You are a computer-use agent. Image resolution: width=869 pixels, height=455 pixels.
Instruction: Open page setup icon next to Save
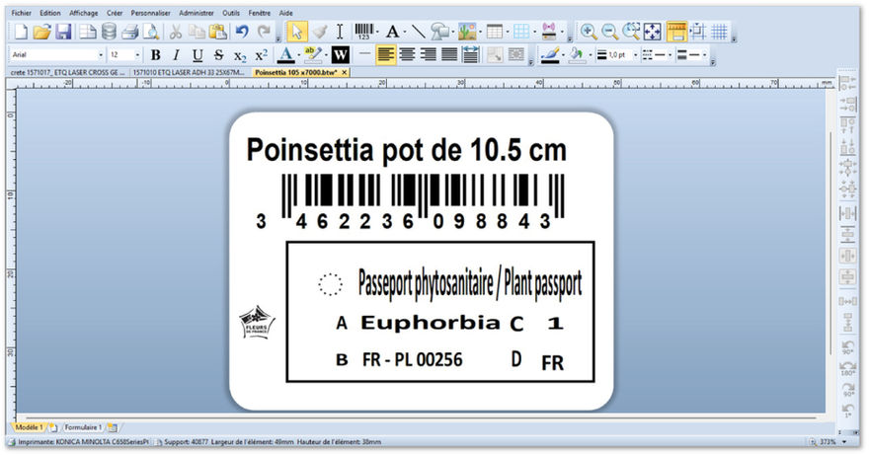point(88,32)
